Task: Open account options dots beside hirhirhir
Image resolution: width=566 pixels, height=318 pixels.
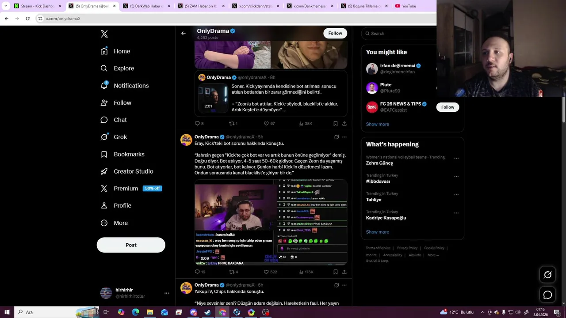Action: click(167, 293)
